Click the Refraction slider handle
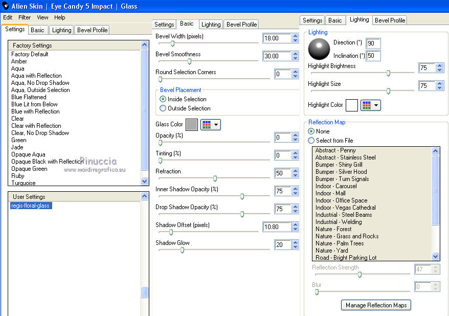Viewport: 449px width, 316px height. click(215, 178)
